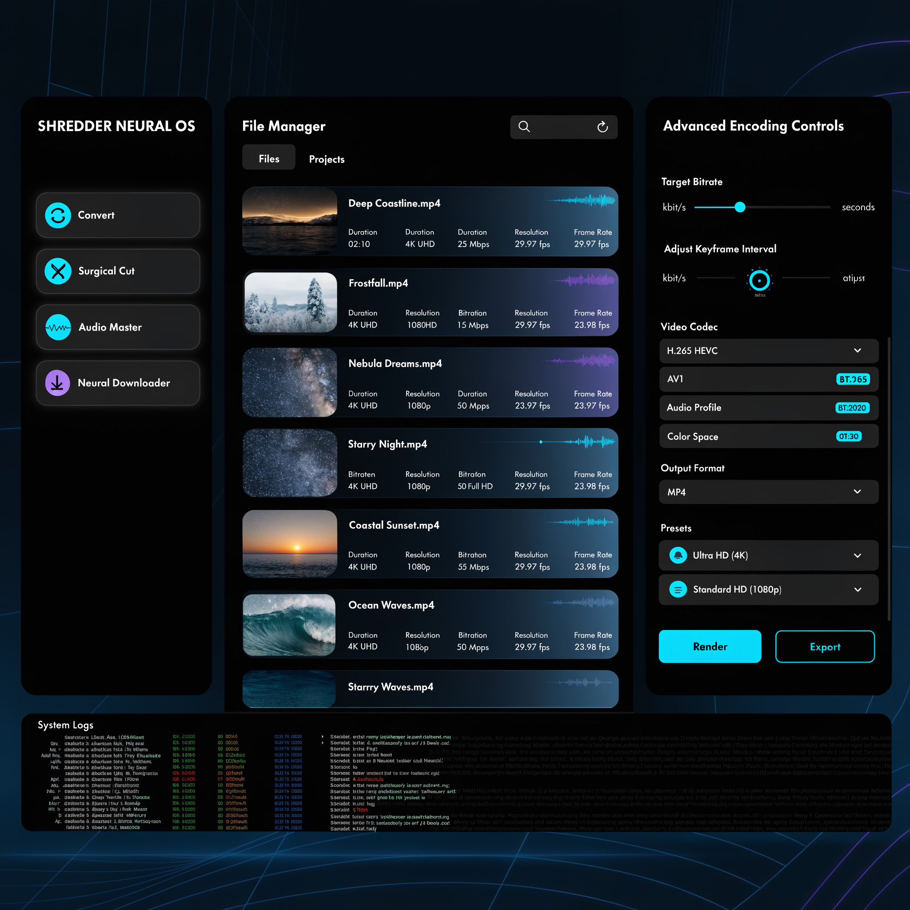Click the Convert circular arrows icon

(x=58, y=215)
